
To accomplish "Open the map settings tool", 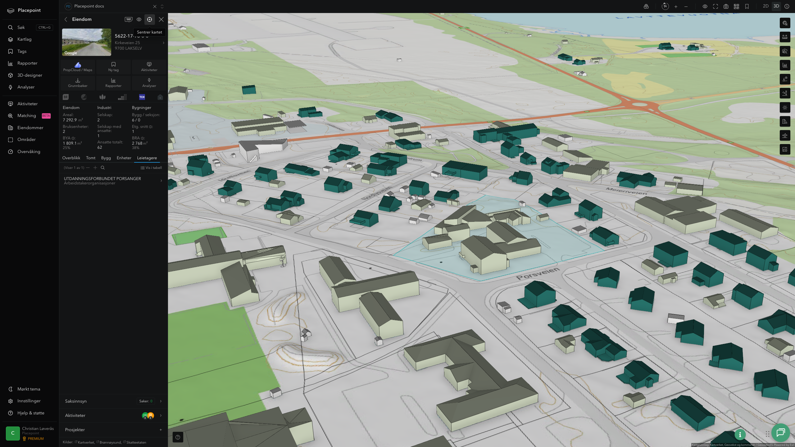I will coord(785,150).
